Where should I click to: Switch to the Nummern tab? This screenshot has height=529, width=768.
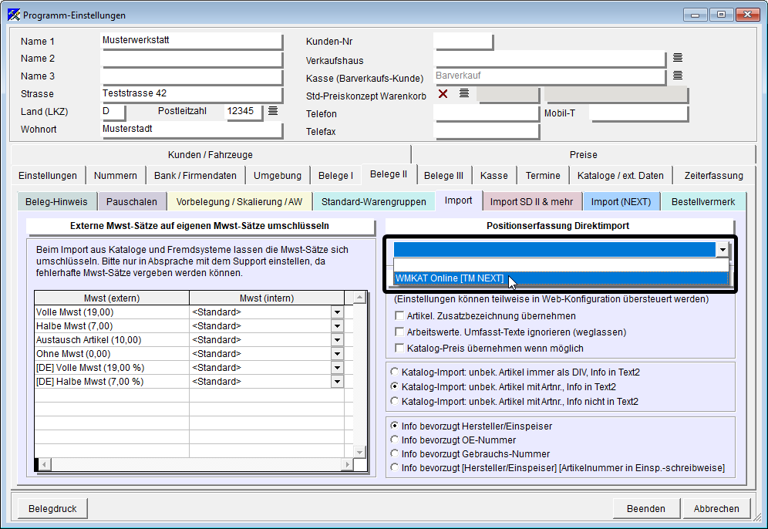116,175
